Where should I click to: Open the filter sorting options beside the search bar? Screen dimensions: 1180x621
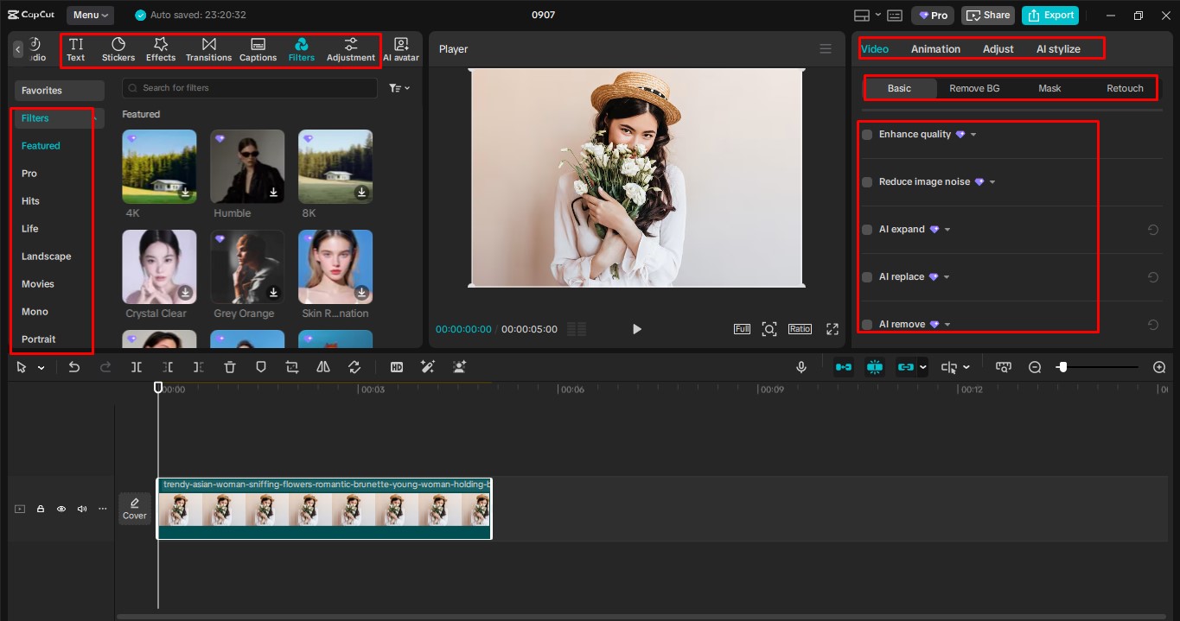click(x=397, y=87)
